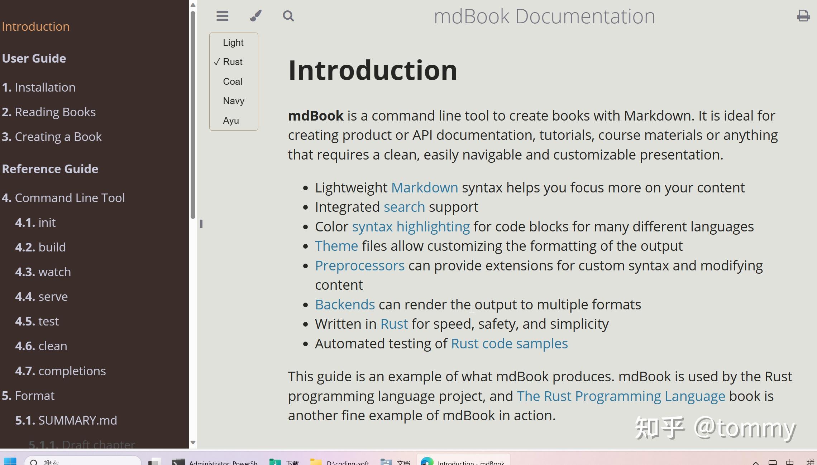The image size is (817, 465).
Task: Open D:\coding-soft folder in taskbar
Action: coord(340,462)
